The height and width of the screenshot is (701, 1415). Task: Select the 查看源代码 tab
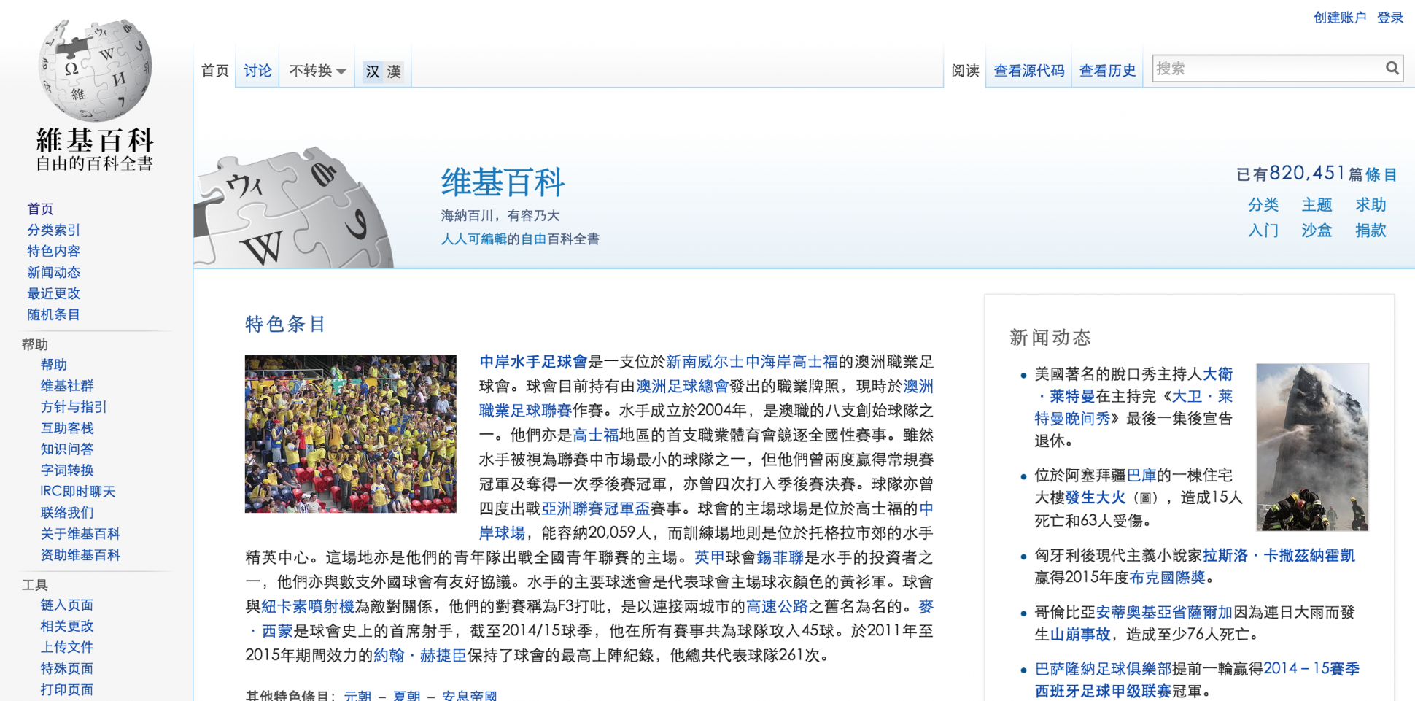pos(1028,71)
